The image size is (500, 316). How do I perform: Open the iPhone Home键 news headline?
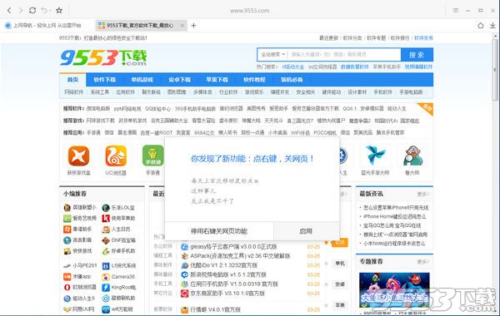pyautogui.click(x=395, y=217)
